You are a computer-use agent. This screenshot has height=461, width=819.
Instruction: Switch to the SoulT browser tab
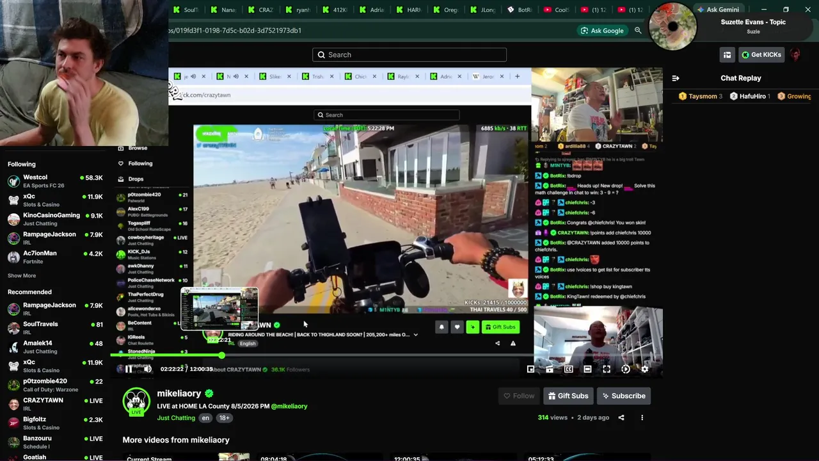[x=186, y=10]
